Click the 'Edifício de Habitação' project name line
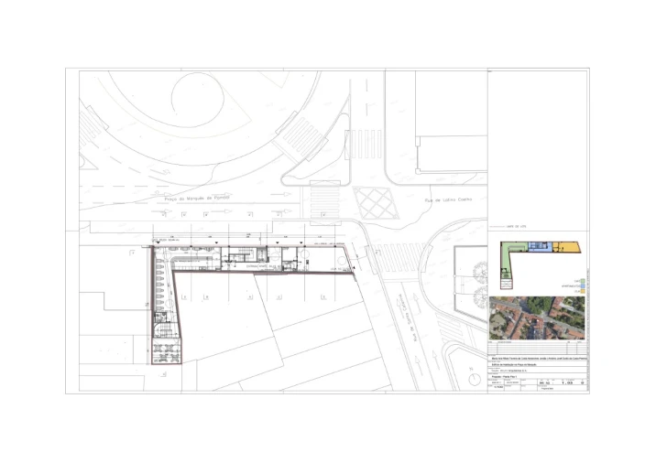 click(x=513, y=364)
